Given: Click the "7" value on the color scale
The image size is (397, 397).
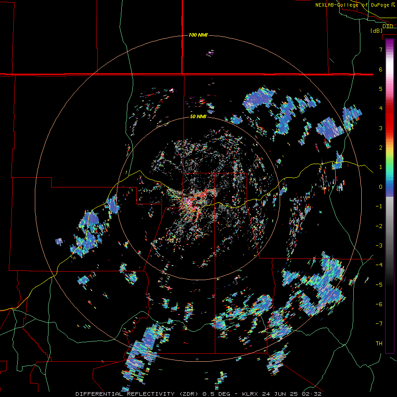Looking at the screenshot, I should 381,49.
